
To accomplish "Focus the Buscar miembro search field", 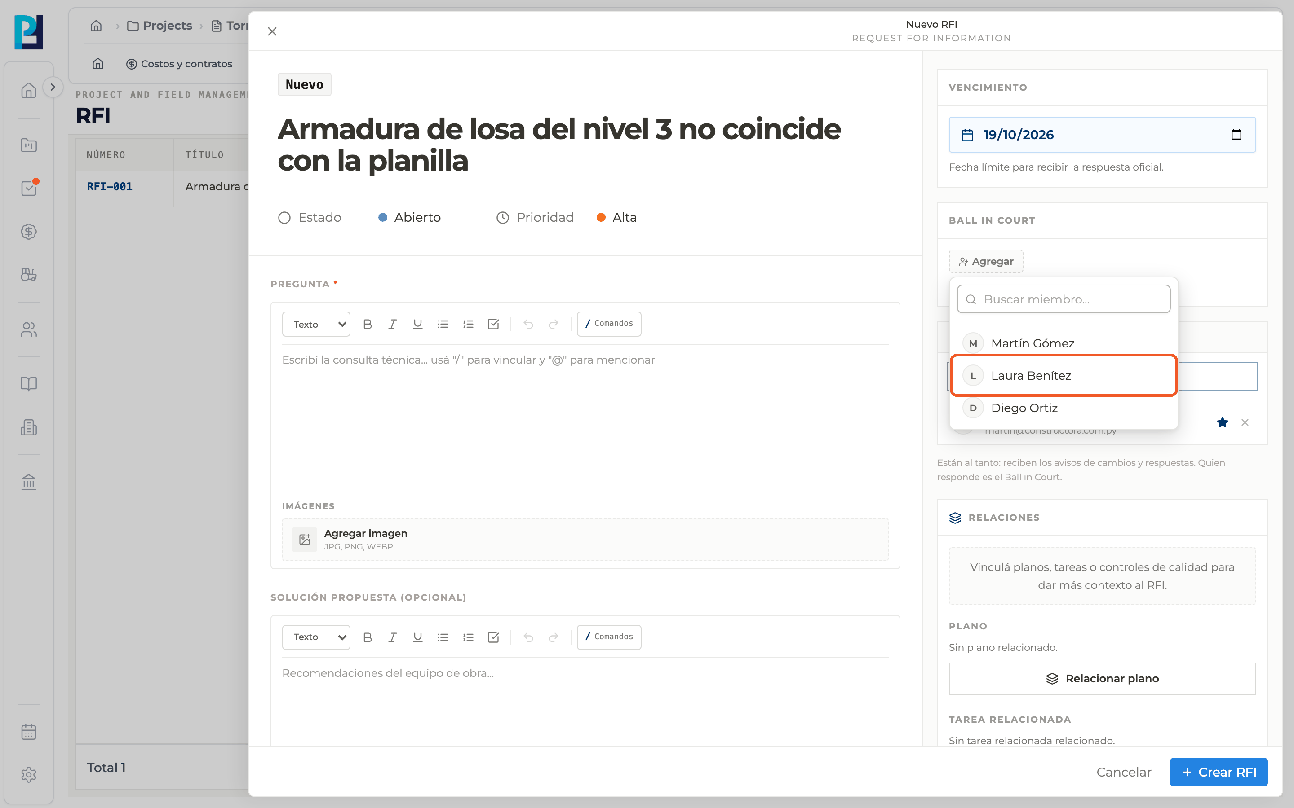I will [x=1064, y=299].
